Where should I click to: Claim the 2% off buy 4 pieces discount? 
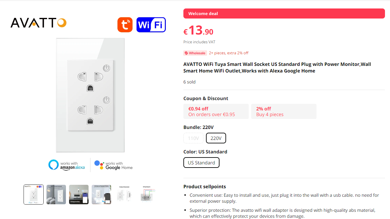[x=284, y=111]
